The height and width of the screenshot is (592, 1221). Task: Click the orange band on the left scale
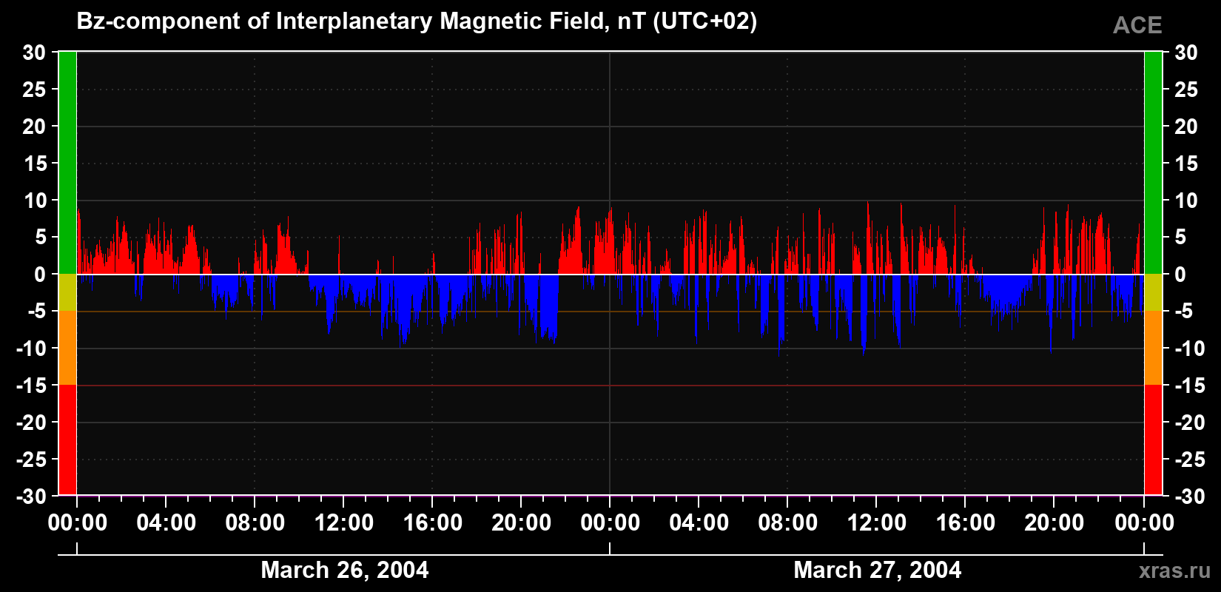67,348
